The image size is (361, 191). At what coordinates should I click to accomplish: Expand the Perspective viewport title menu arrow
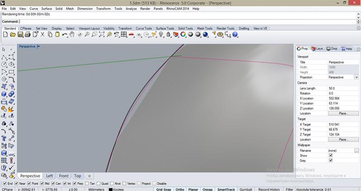click(x=39, y=46)
